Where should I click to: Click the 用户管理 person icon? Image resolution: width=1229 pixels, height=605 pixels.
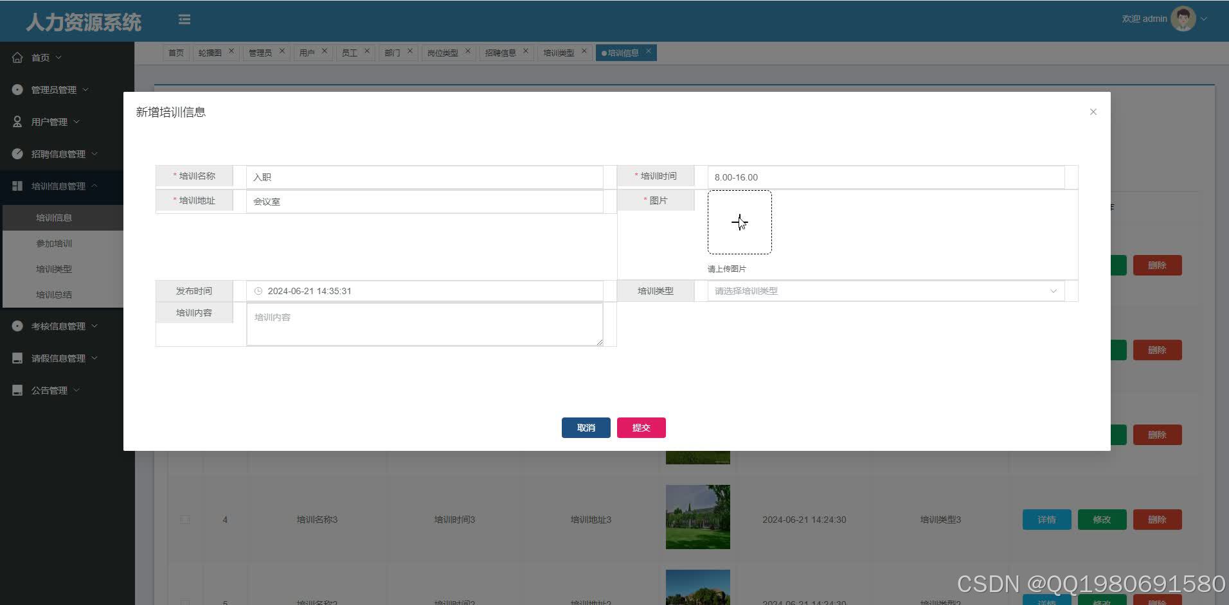17,121
